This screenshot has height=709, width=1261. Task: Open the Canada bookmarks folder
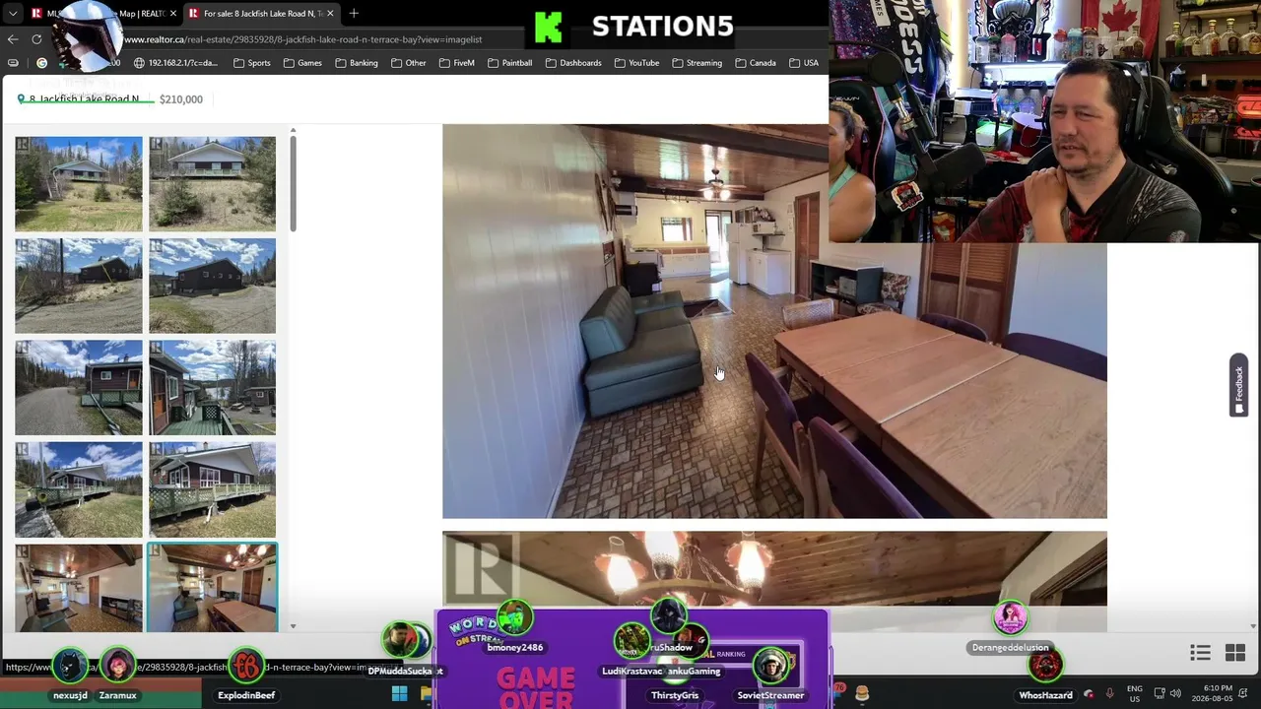[x=755, y=63]
